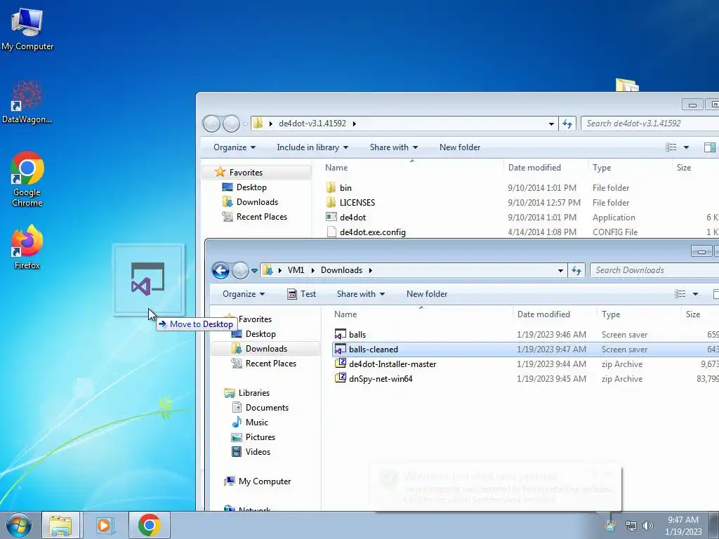Viewport: 719px width, 539px height.
Task: Open Organize dropdown in Downloads window
Action: click(x=244, y=294)
